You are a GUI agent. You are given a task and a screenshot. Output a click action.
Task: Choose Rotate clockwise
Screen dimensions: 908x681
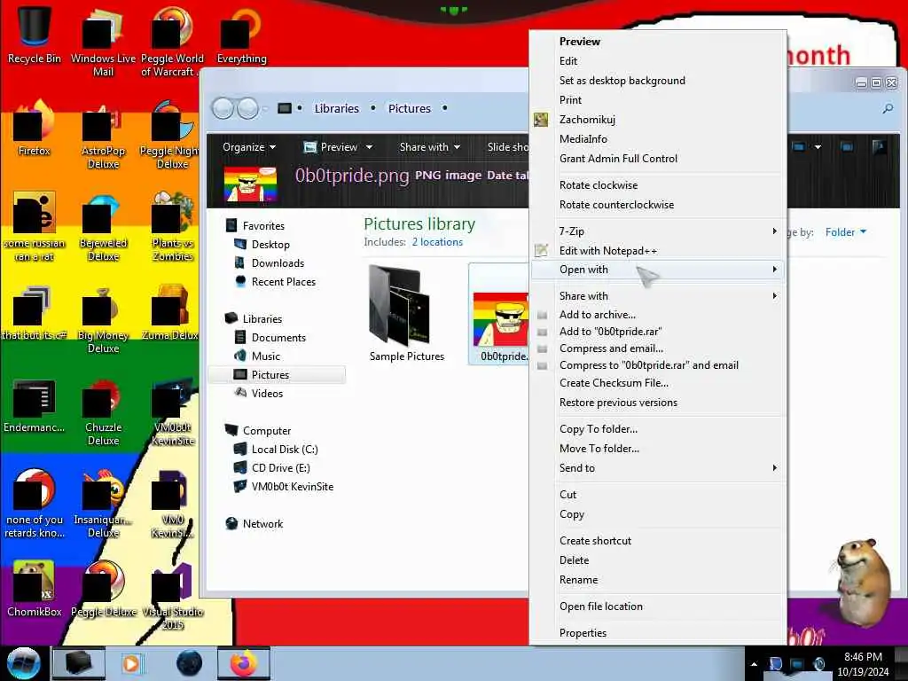click(658, 185)
